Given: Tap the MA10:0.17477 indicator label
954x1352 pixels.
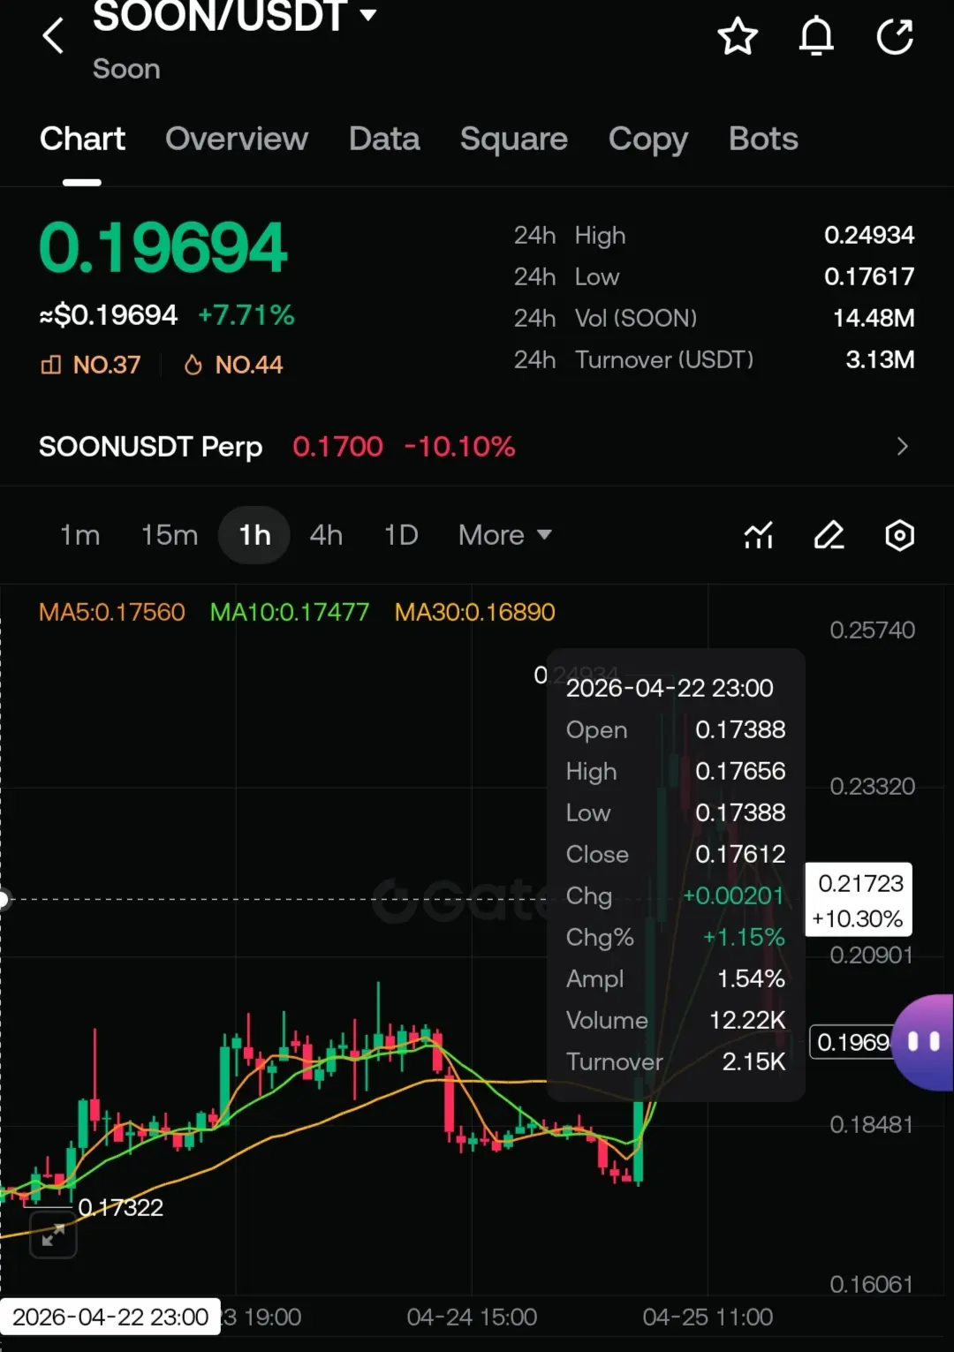Looking at the screenshot, I should pos(290,612).
